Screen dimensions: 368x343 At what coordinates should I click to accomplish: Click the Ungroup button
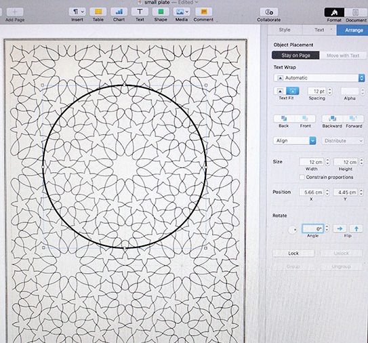[x=342, y=266]
